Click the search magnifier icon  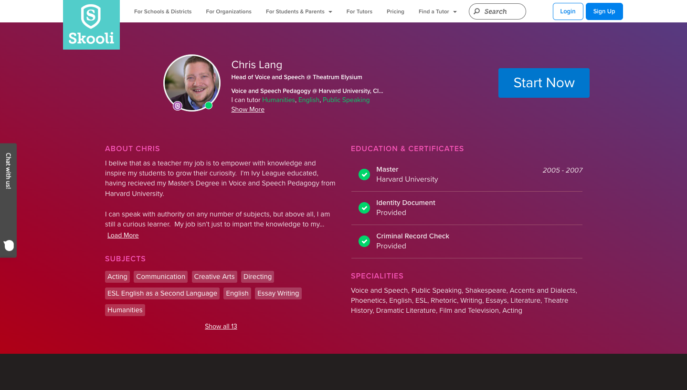coord(477,11)
